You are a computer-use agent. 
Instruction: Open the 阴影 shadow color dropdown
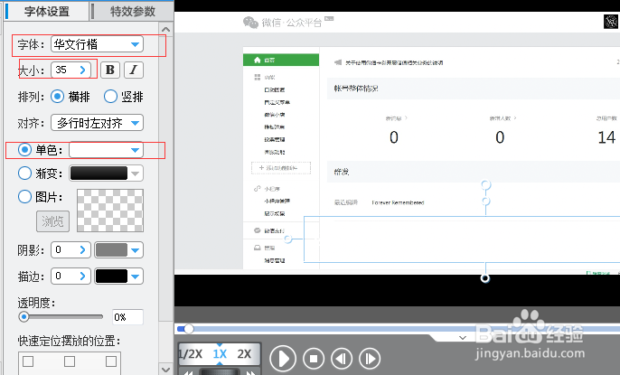136,250
